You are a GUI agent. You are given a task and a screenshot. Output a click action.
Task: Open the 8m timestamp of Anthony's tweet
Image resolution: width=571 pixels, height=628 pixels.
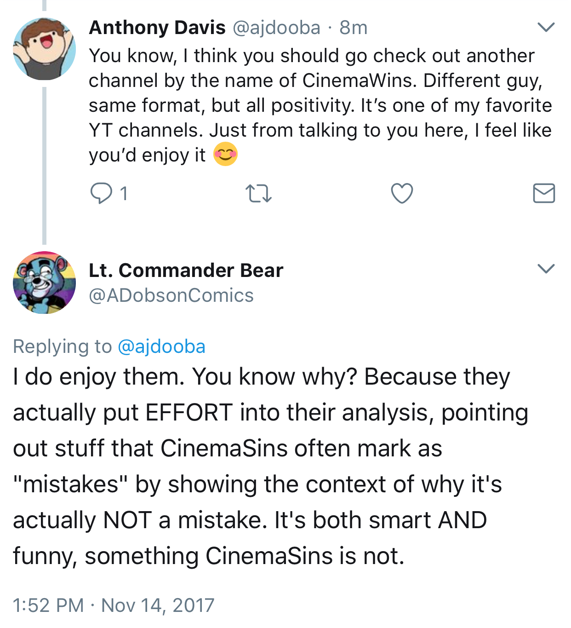click(354, 28)
